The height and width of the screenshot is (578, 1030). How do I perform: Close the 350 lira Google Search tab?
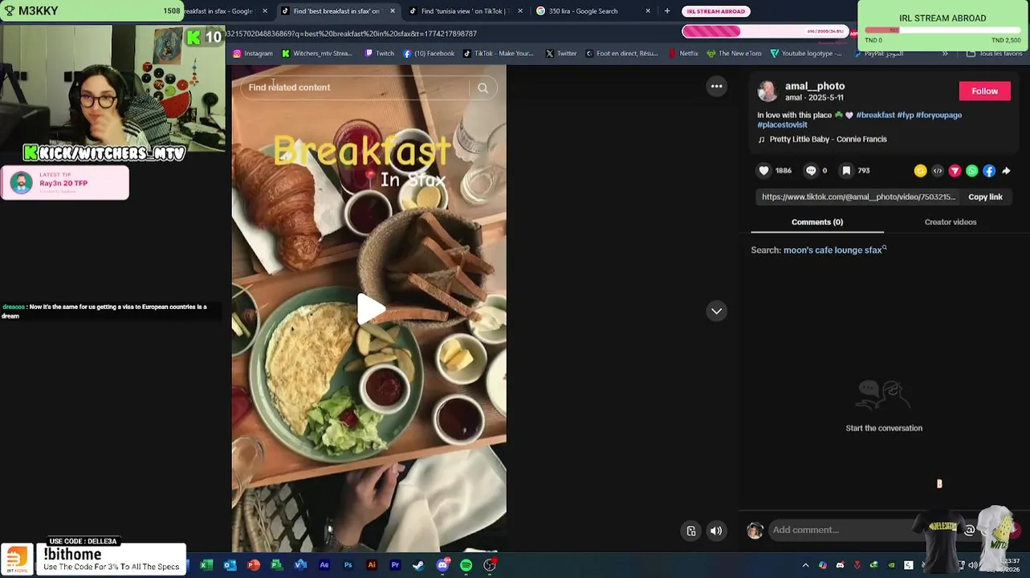point(648,11)
